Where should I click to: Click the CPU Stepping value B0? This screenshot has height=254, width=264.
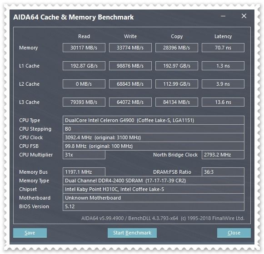[154, 129]
